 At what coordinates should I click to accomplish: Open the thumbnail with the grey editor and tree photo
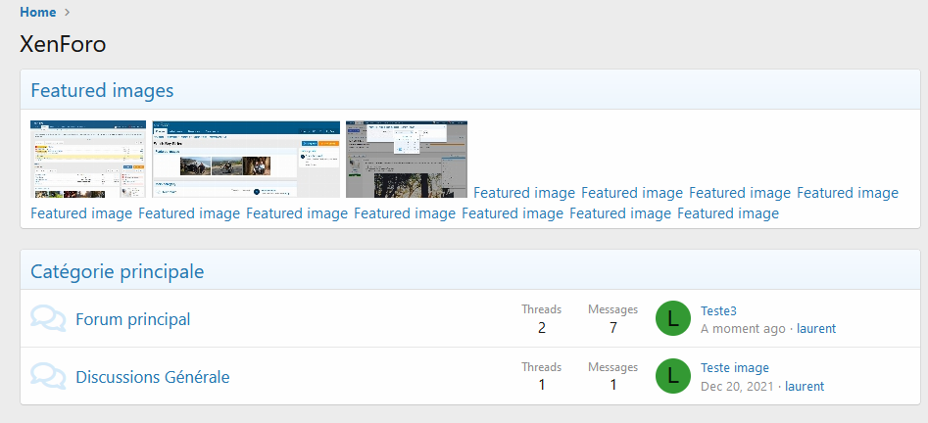pos(407,160)
